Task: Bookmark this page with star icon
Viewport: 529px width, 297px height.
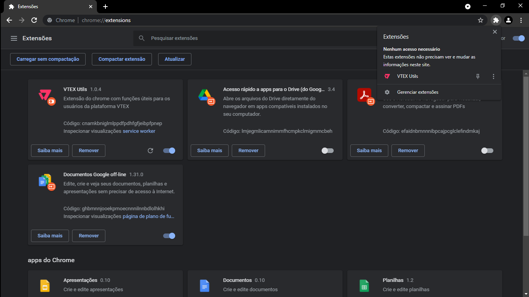Action: (481, 20)
